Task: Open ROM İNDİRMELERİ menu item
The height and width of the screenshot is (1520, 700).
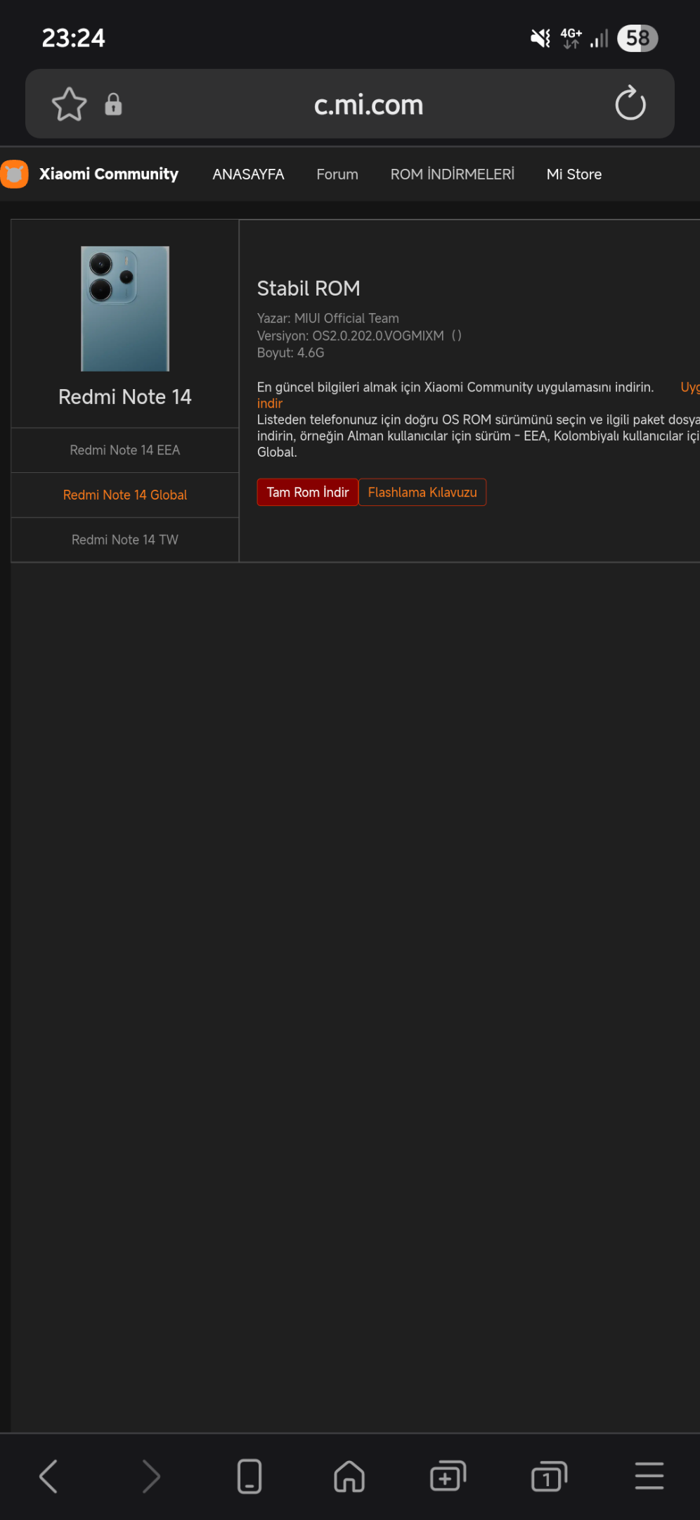Action: (453, 174)
